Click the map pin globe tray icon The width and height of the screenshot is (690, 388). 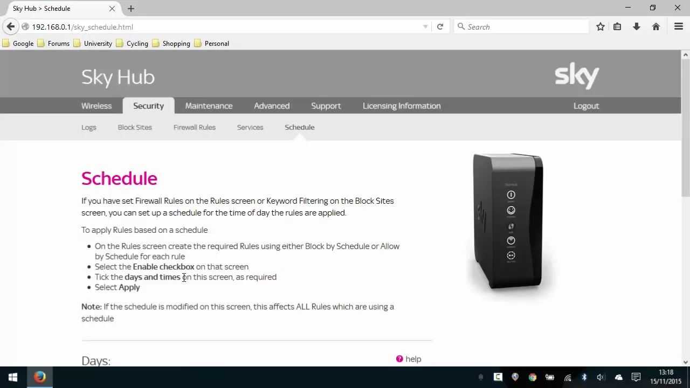coord(515,377)
